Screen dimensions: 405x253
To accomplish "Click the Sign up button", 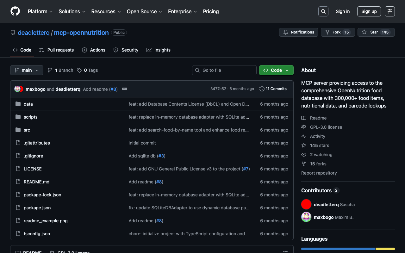I will [369, 11].
